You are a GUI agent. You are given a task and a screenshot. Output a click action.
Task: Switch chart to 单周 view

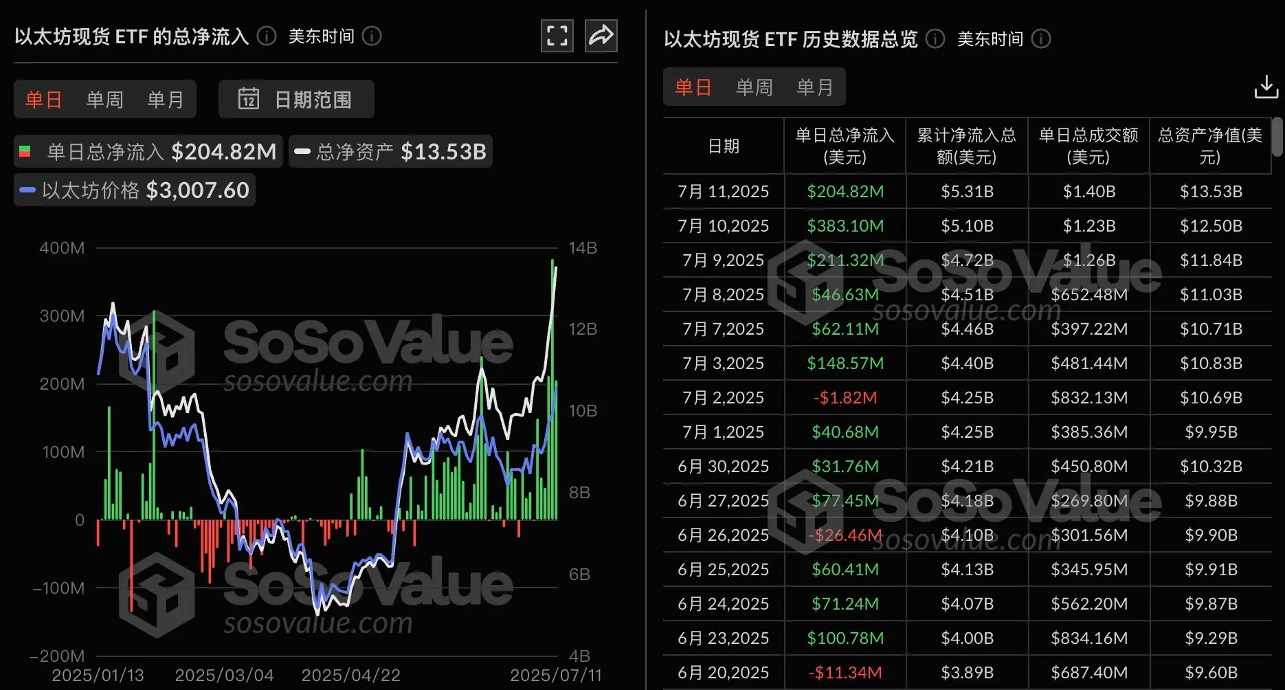(104, 100)
